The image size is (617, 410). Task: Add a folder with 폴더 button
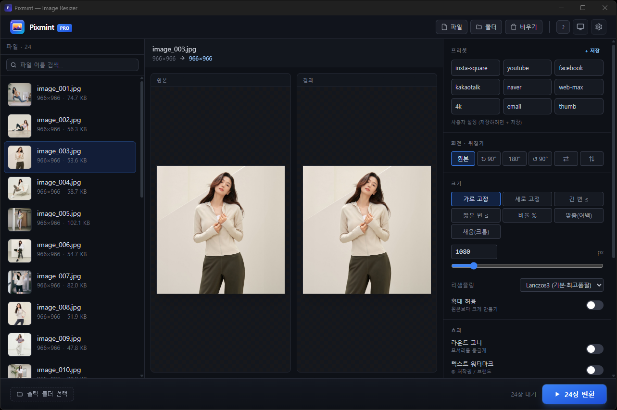click(486, 27)
